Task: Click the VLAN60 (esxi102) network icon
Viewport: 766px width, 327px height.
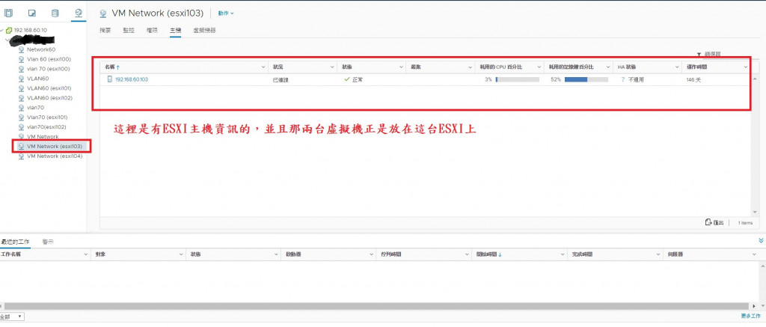Action: pyautogui.click(x=21, y=98)
